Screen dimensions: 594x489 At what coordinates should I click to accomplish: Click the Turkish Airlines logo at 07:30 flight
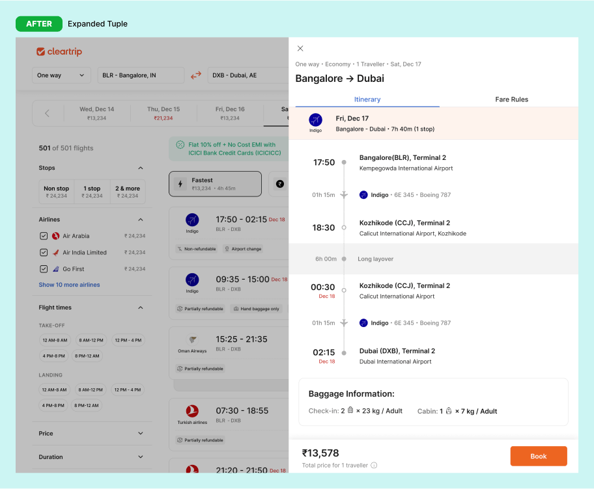(x=192, y=410)
